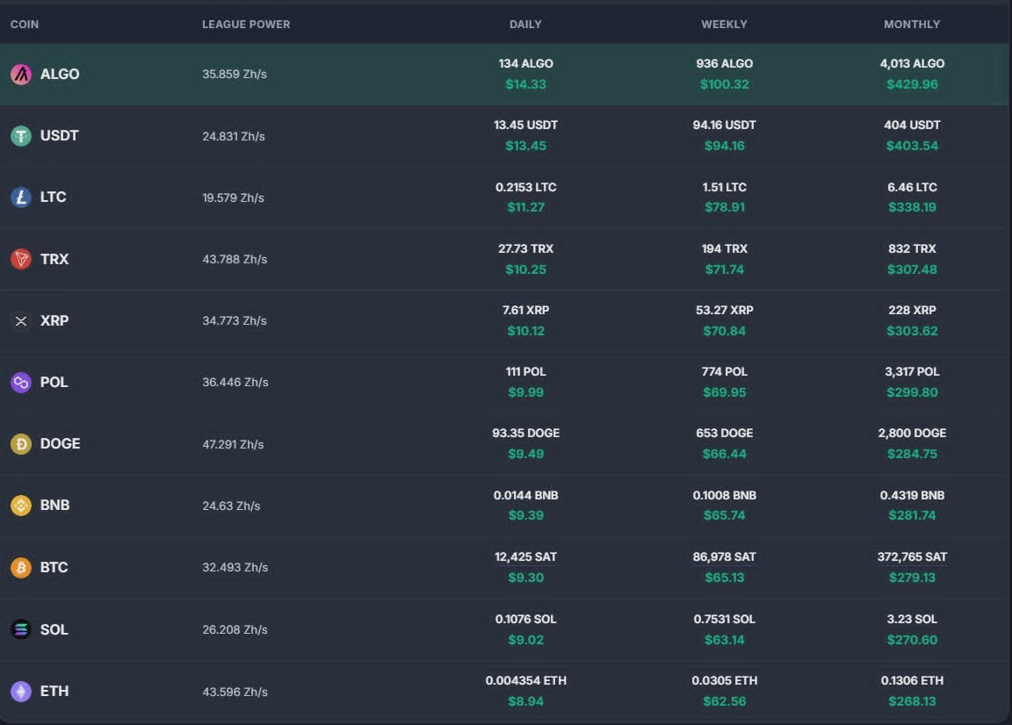Select the XRP coin name

tap(54, 319)
